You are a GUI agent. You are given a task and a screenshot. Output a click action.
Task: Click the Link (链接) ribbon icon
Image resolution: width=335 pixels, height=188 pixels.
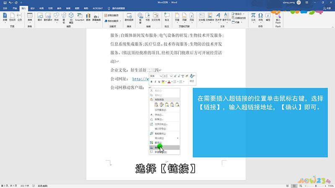[x=140, y=18]
